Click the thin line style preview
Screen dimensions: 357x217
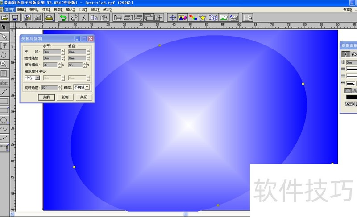click(351, 76)
